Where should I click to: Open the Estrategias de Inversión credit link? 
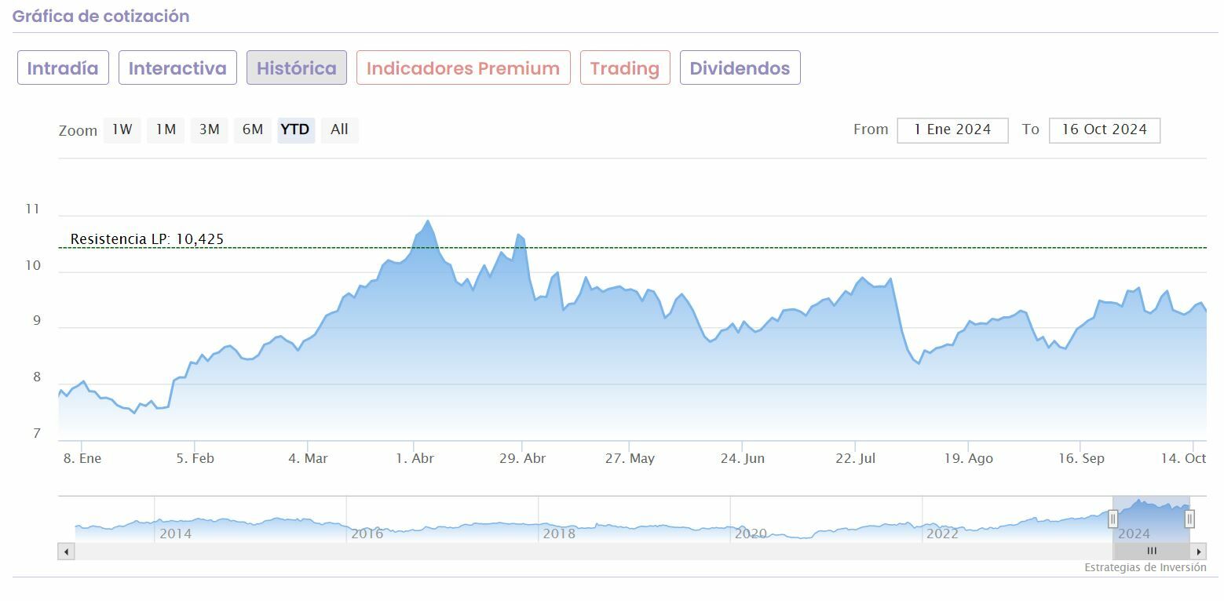click(1145, 567)
